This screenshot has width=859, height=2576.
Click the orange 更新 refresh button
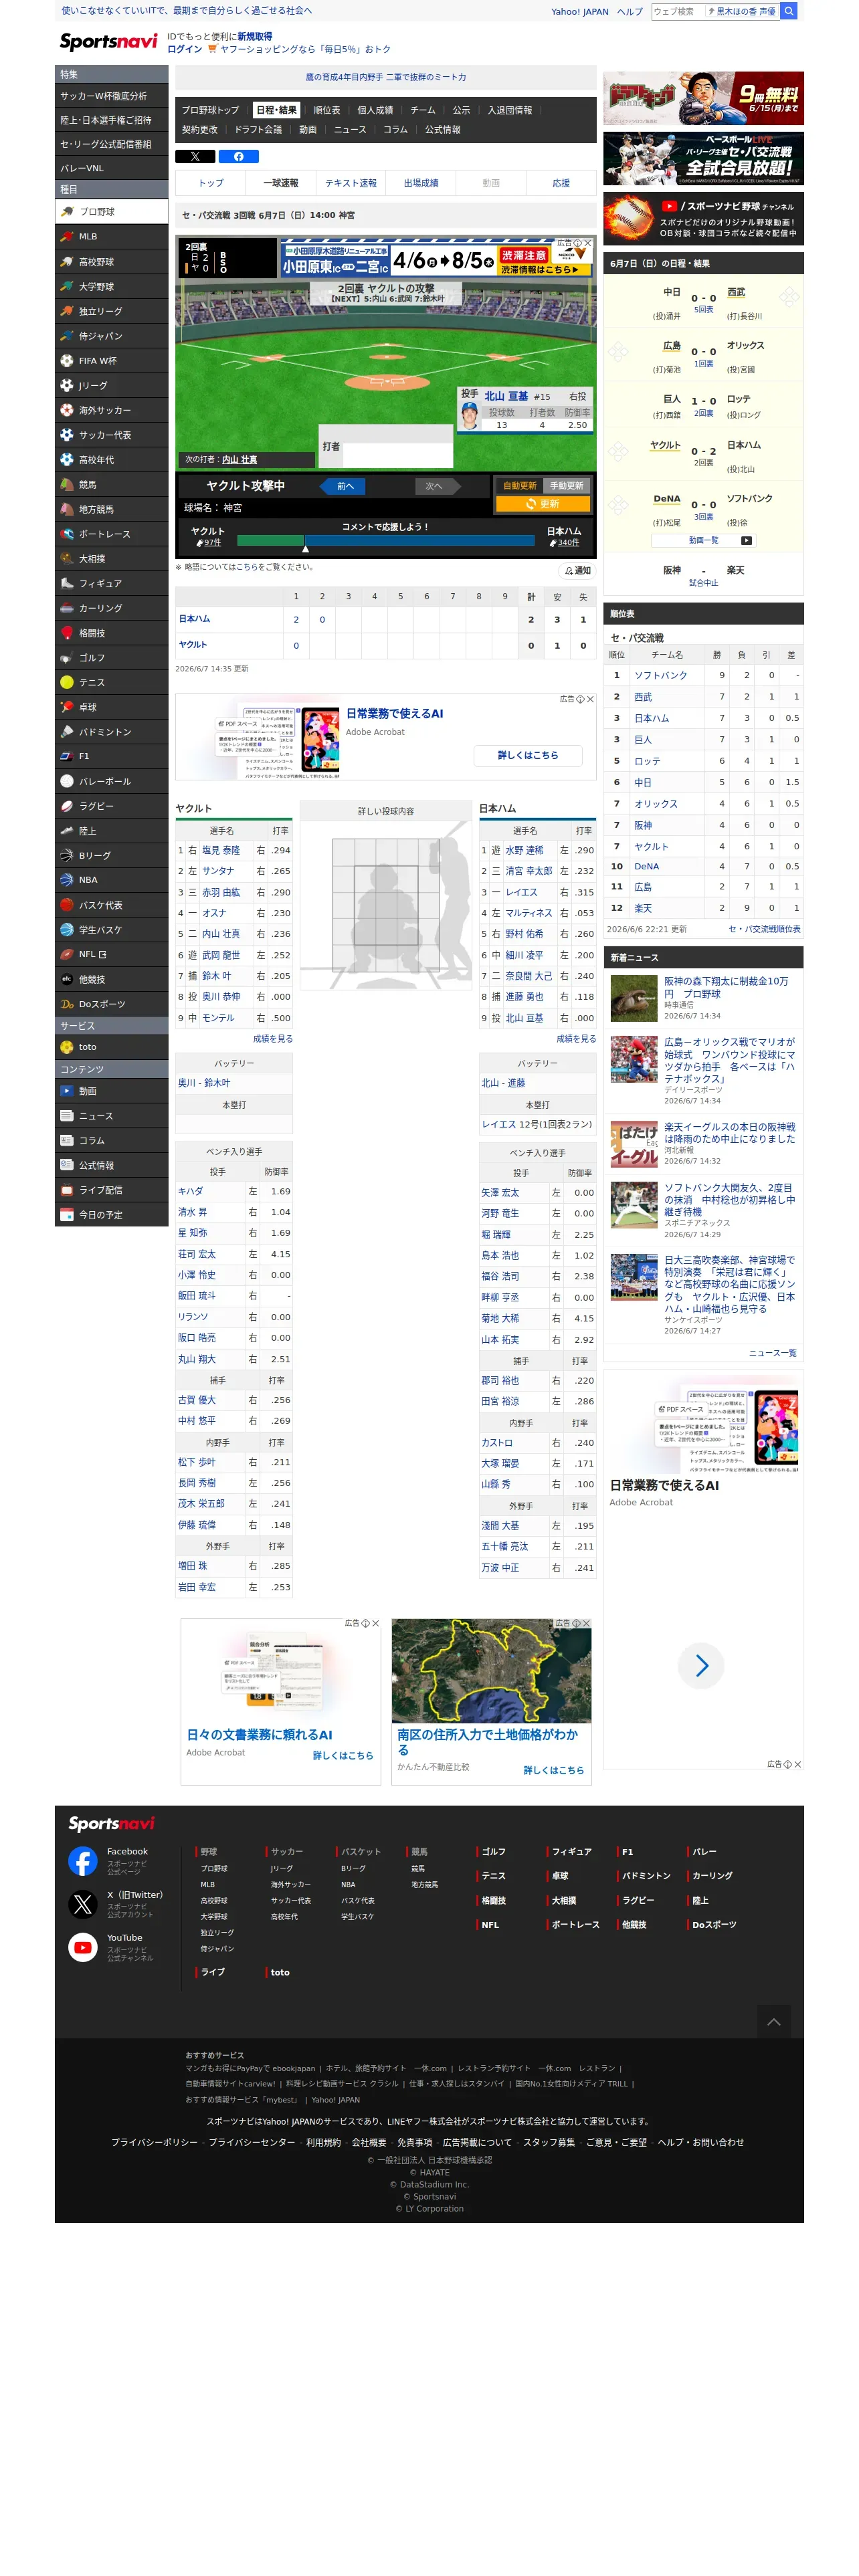point(543,504)
